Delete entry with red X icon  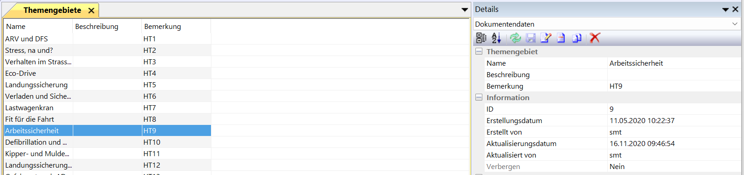click(595, 38)
